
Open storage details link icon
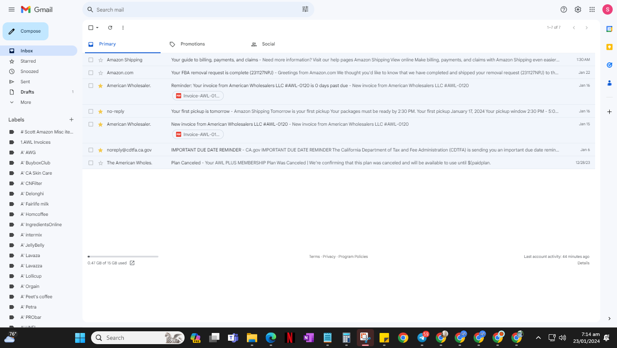[x=132, y=263]
